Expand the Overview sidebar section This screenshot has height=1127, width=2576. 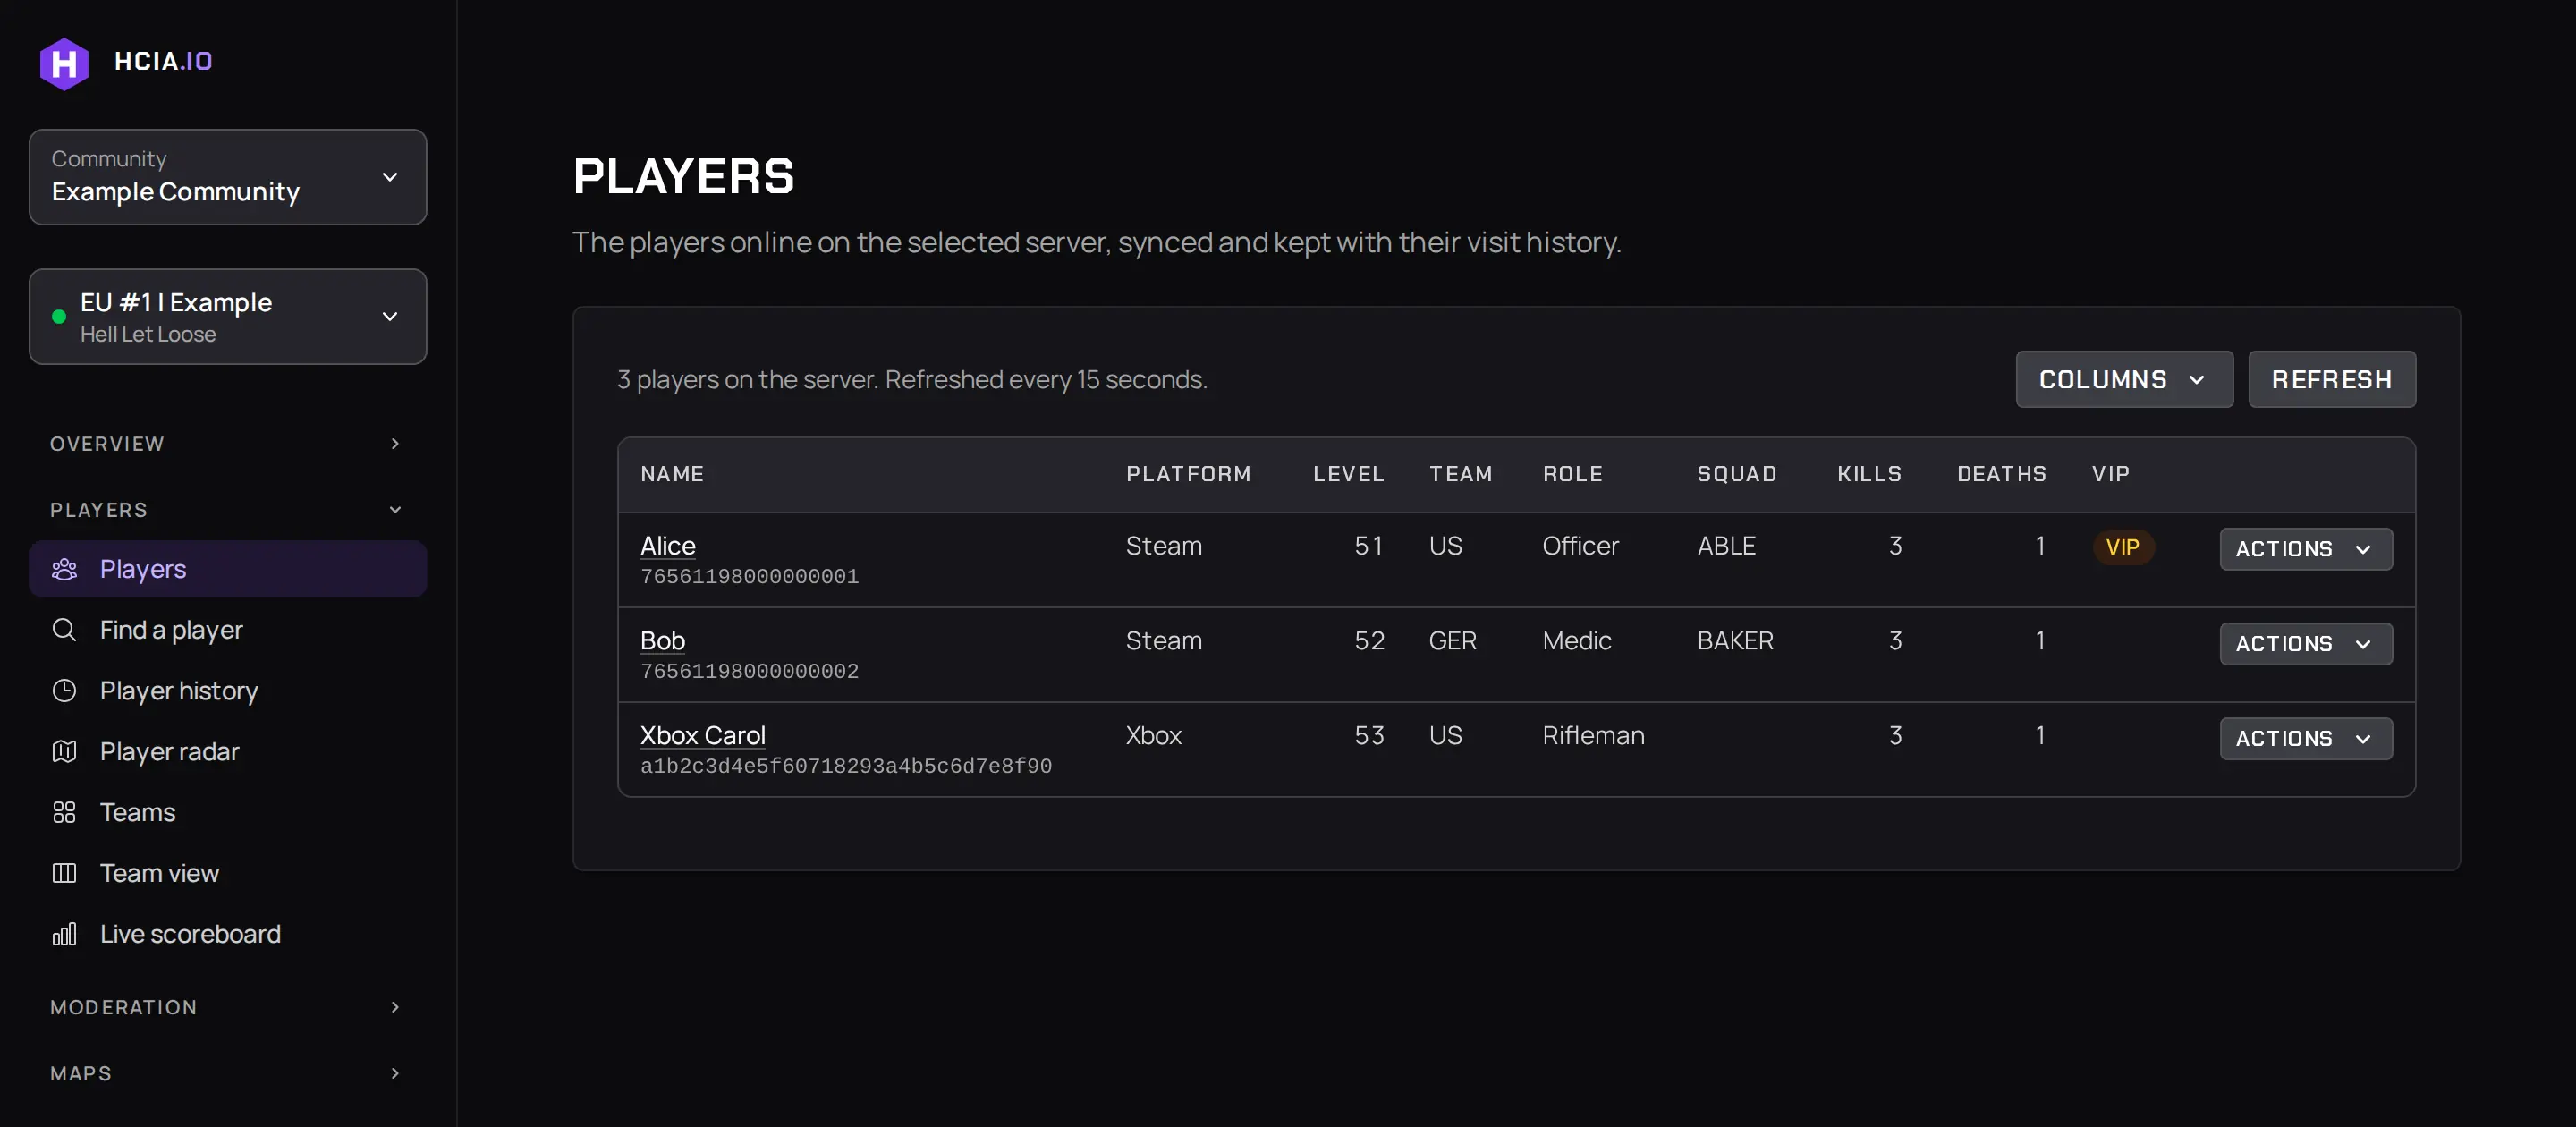coord(228,444)
